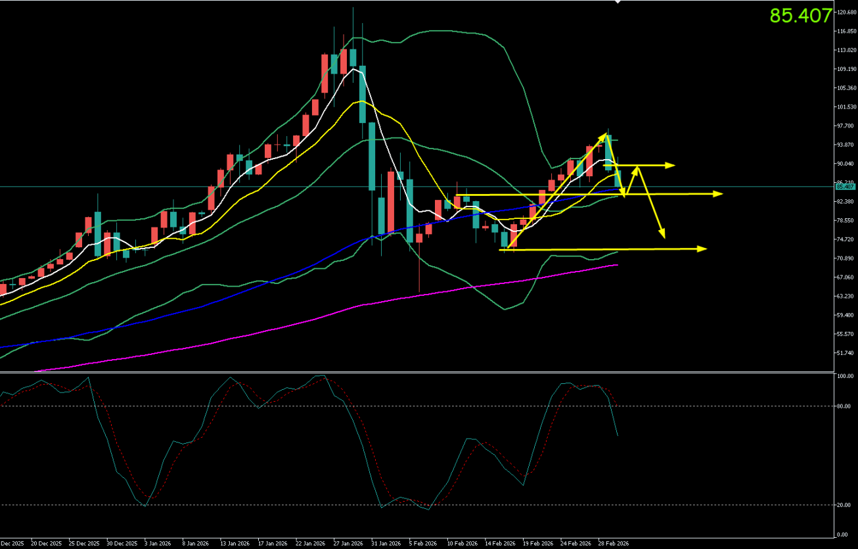Click the 13 Jan 2026 date label
This screenshot has width=858, height=549.
(235, 544)
